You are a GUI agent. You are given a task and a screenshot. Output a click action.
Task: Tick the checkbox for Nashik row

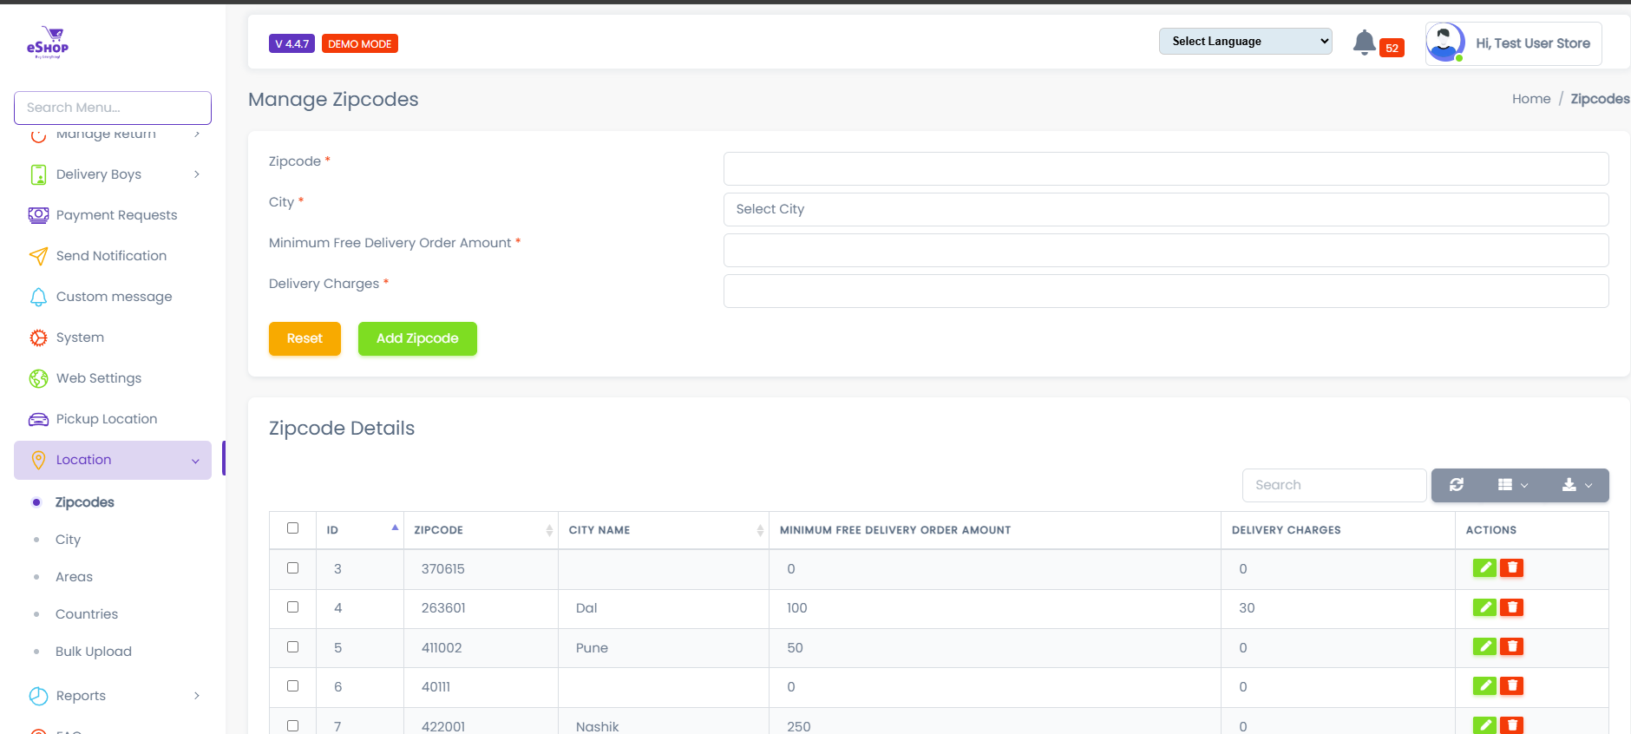[x=292, y=726]
